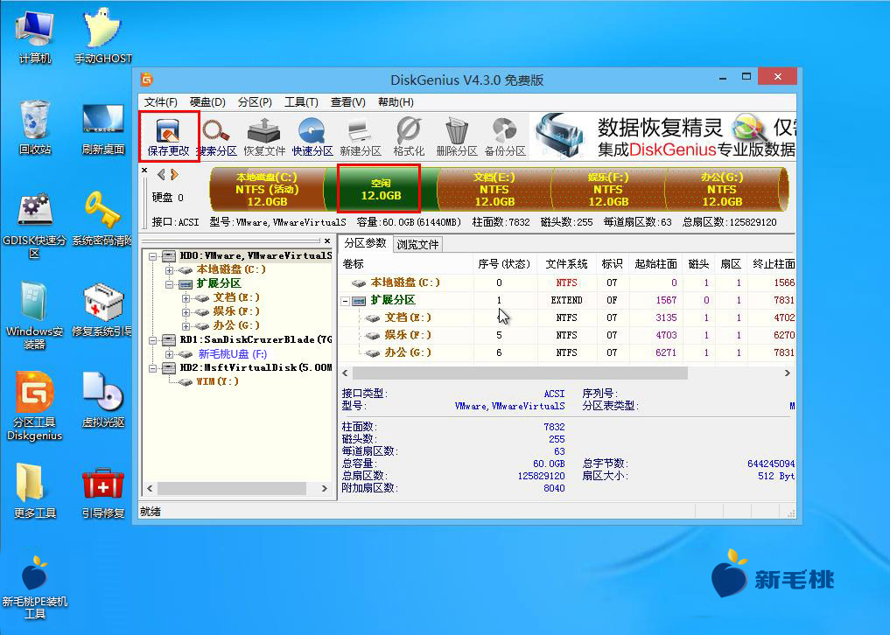Open the 计算机 desktop icon
This screenshot has height=635, width=890.
(35, 37)
